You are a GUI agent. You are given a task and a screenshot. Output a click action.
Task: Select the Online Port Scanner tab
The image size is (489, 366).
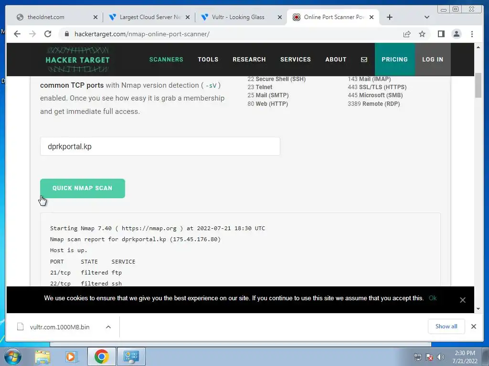[x=334, y=17]
